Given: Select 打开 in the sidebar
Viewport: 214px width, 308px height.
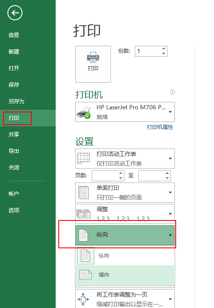Looking at the screenshot, I should coord(14,68).
